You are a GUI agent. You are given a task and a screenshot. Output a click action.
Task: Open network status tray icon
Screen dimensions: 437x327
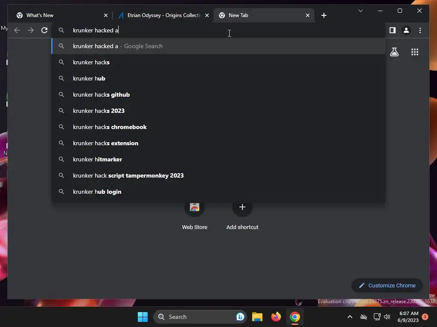pyautogui.click(x=377, y=317)
